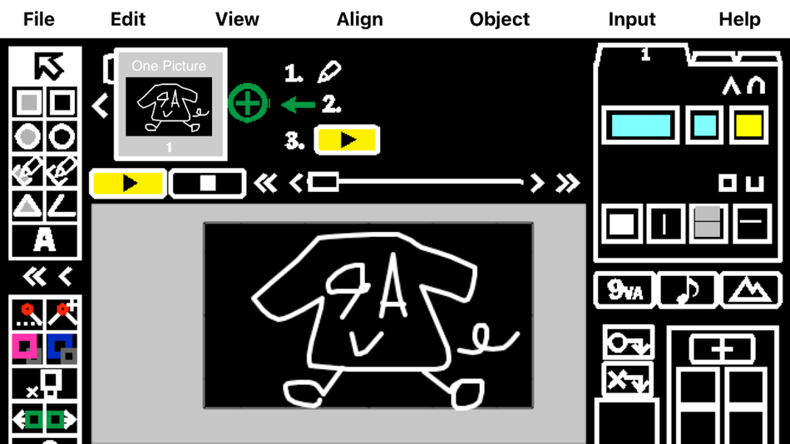
Task: Click the green add-picture plus icon
Action: pyautogui.click(x=247, y=103)
